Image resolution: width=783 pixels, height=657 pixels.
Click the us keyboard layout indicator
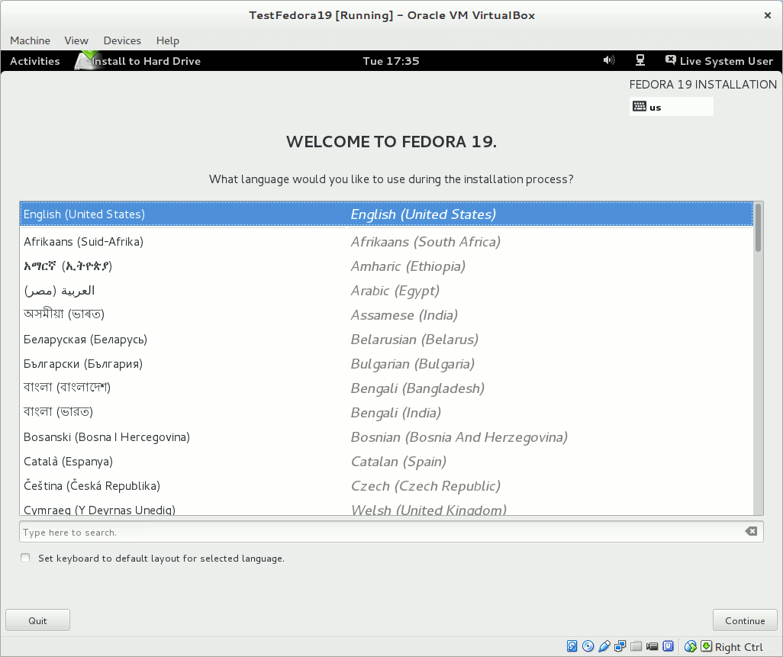click(x=671, y=107)
